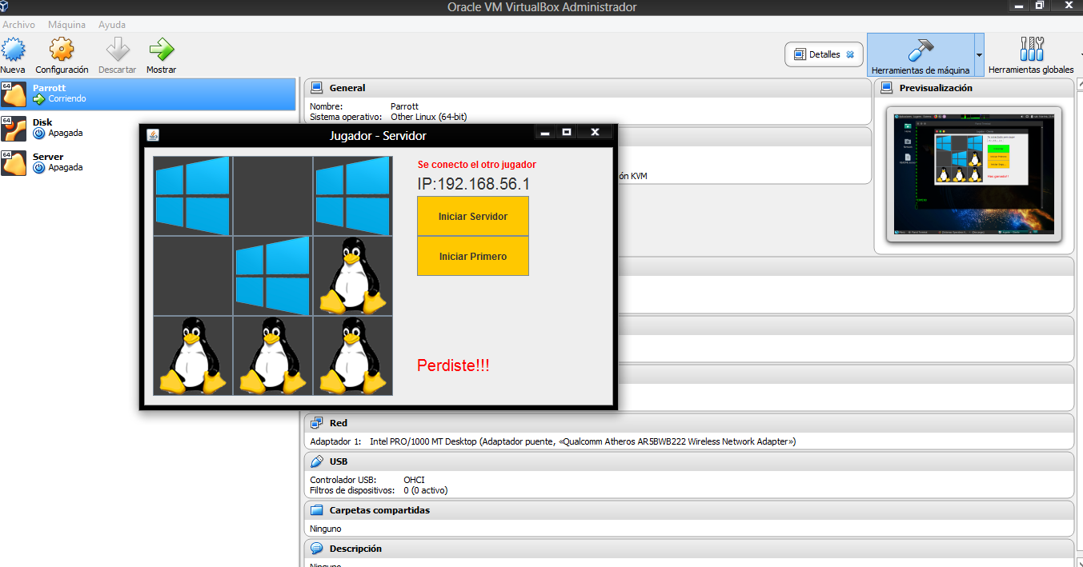1083x567 pixels.
Task: Click the 'Corriendo' status under Parrott
Action: pos(67,99)
